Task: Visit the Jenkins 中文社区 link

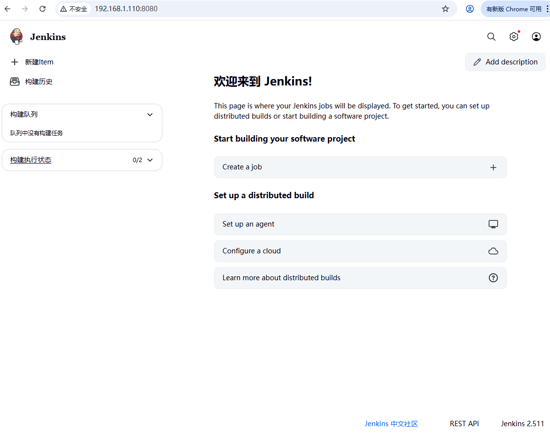Action: (x=391, y=423)
